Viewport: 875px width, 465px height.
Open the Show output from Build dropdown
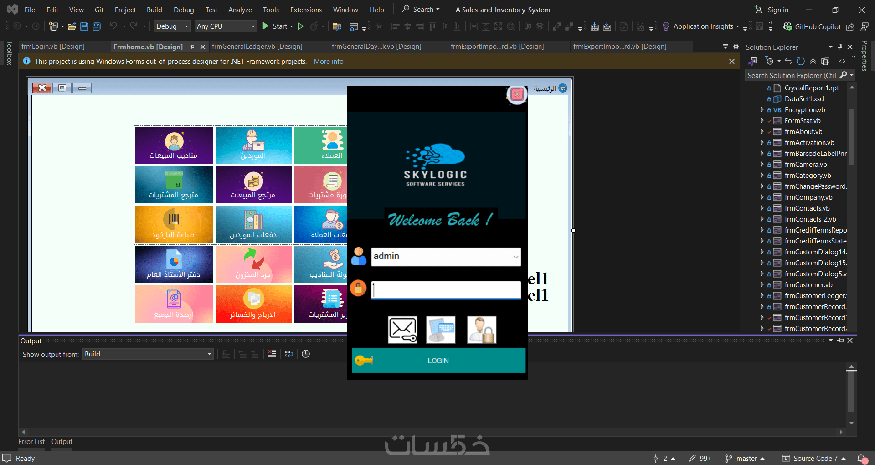coord(148,354)
